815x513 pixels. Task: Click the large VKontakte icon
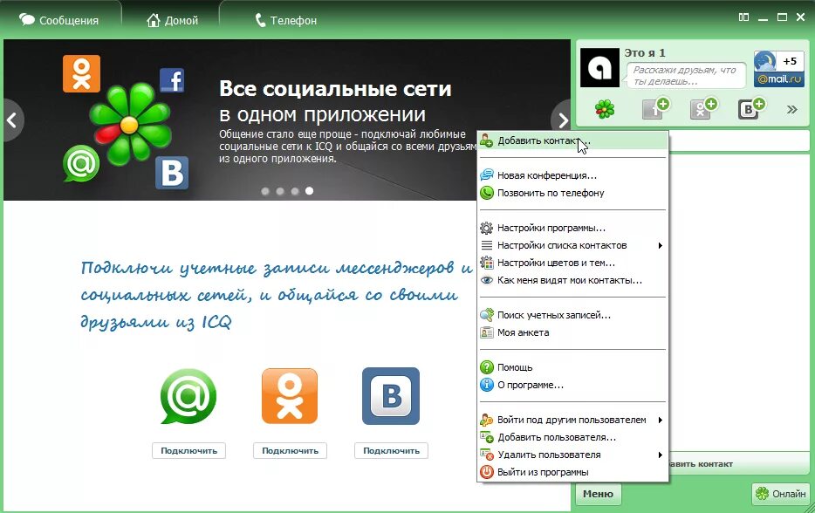391,396
